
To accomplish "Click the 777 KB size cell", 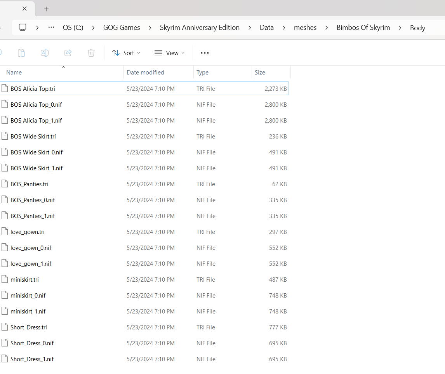I will (278, 327).
